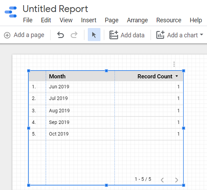The height and width of the screenshot is (190, 207).
Task: Toggle Record Count sort arrow
Action: [x=177, y=76]
